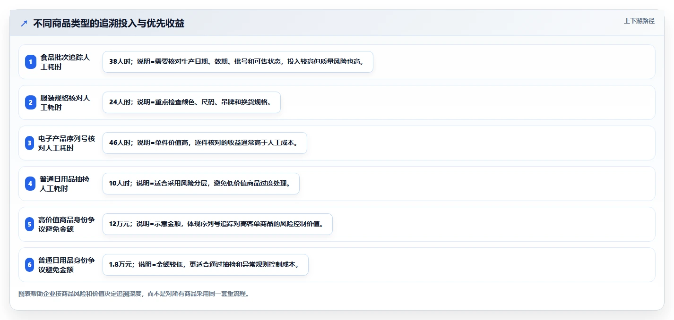Click the 38人时 value box
The width and height of the screenshot is (674, 320).
[238, 62]
